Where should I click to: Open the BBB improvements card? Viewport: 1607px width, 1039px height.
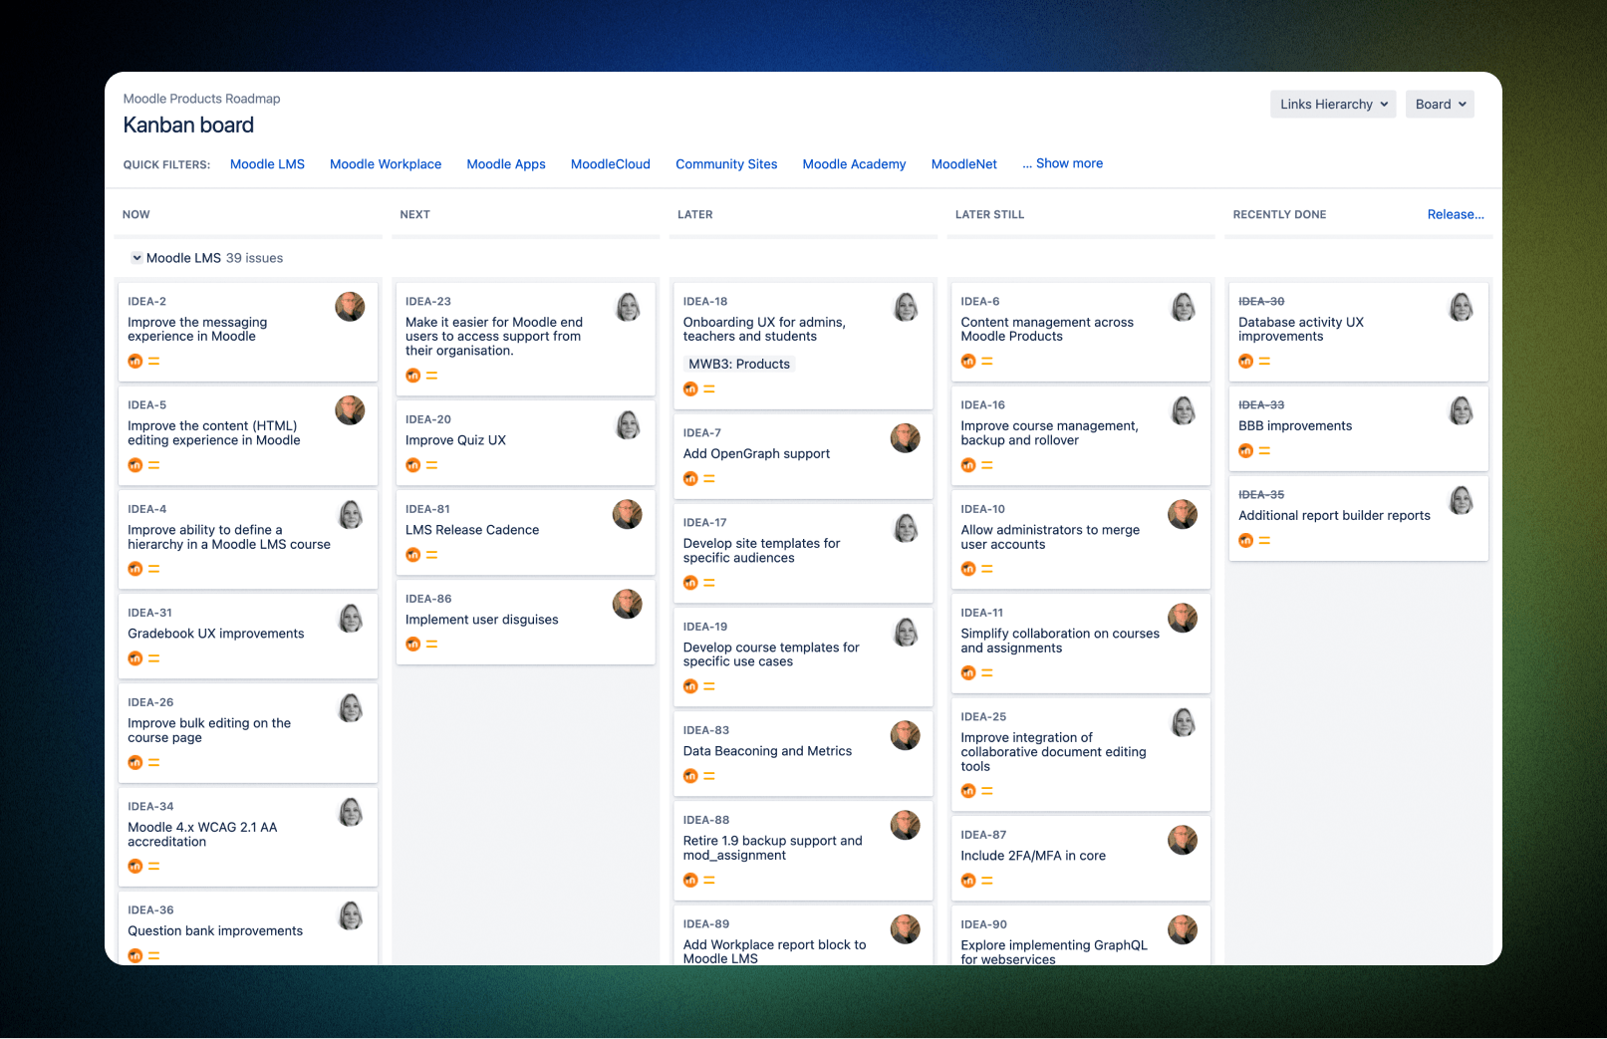click(1359, 429)
